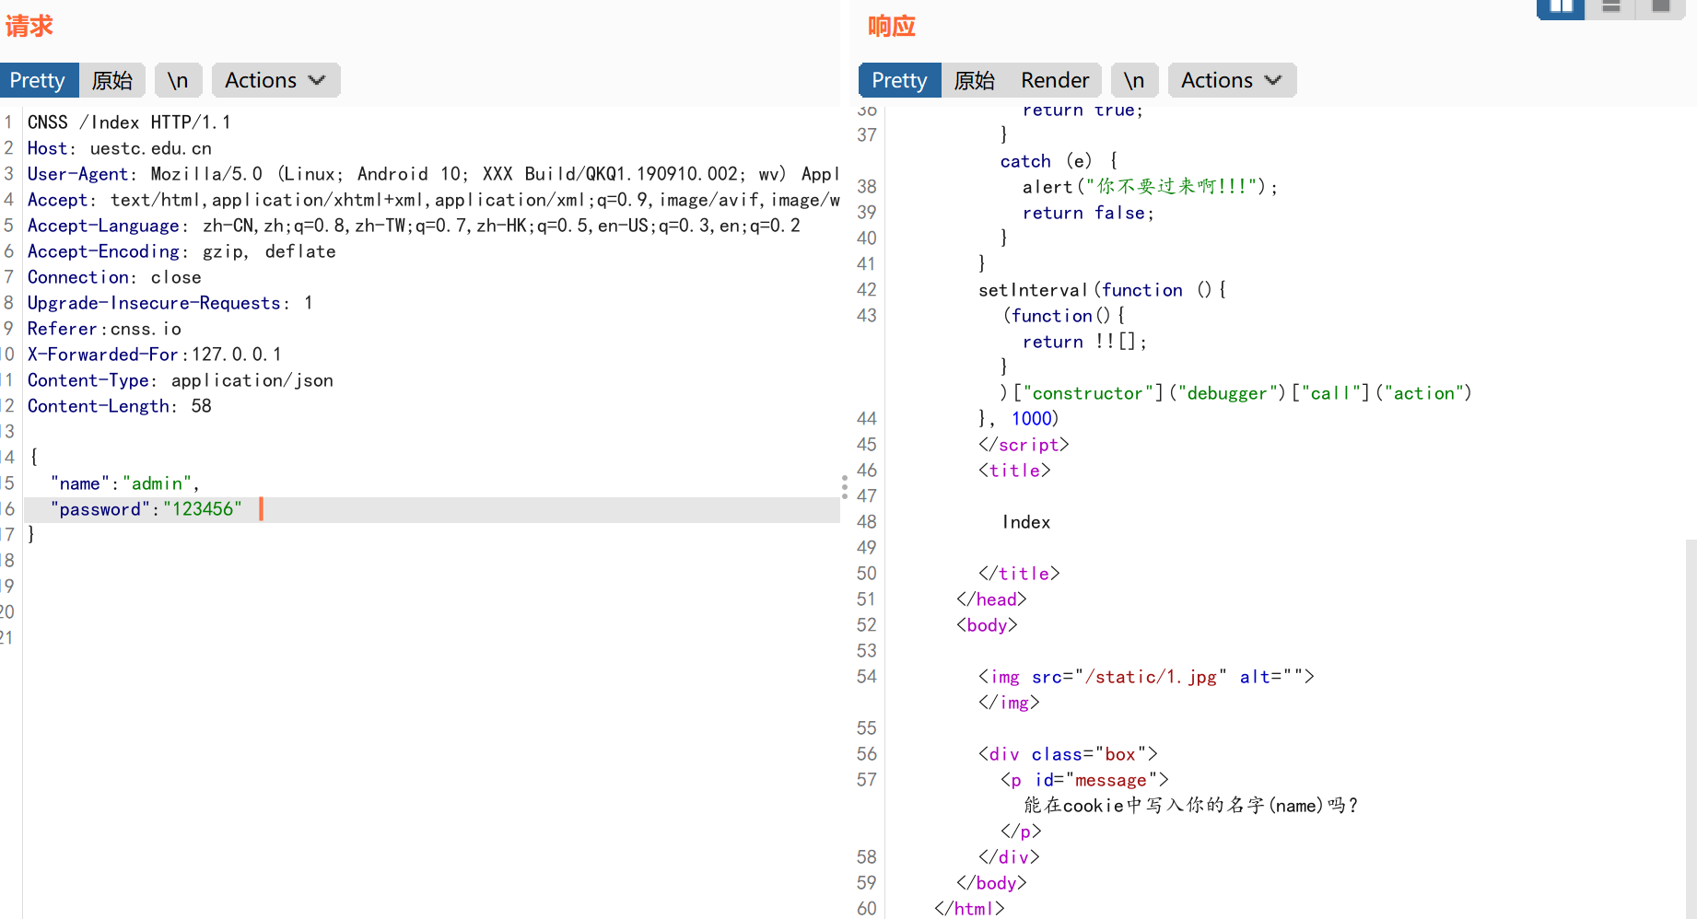Toggle the request \n non-printable characters button
The height and width of the screenshot is (919, 1697).
pos(178,80)
